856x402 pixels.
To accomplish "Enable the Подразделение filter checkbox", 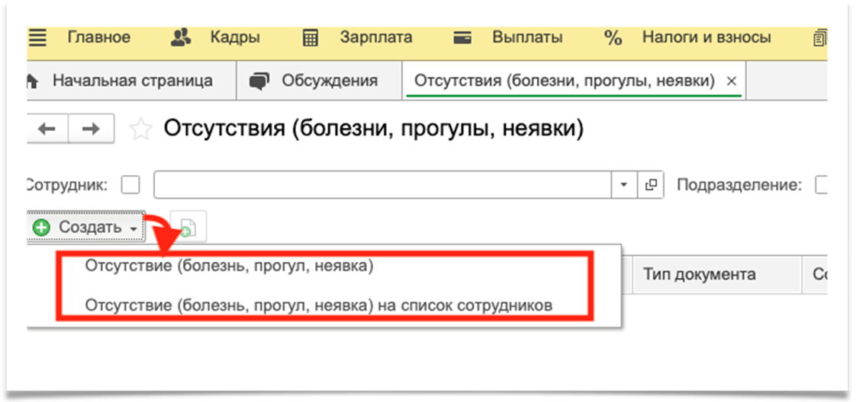I will point(822,185).
